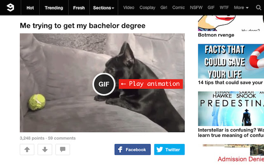Viewport: 264px width, 165px height.
Task: Share post on Facebook
Action: click(132, 149)
